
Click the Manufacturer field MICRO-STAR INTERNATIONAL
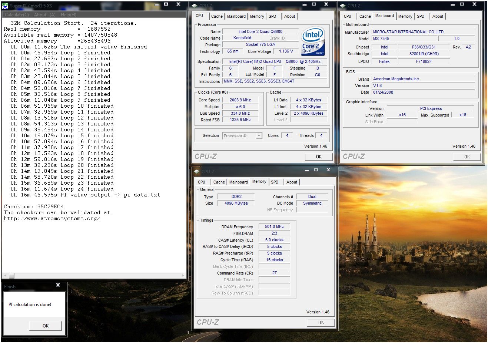(423, 32)
